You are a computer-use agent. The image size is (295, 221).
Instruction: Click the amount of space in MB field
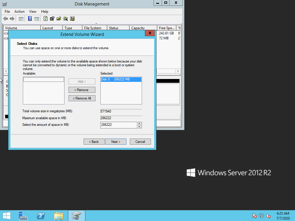click(x=119, y=125)
